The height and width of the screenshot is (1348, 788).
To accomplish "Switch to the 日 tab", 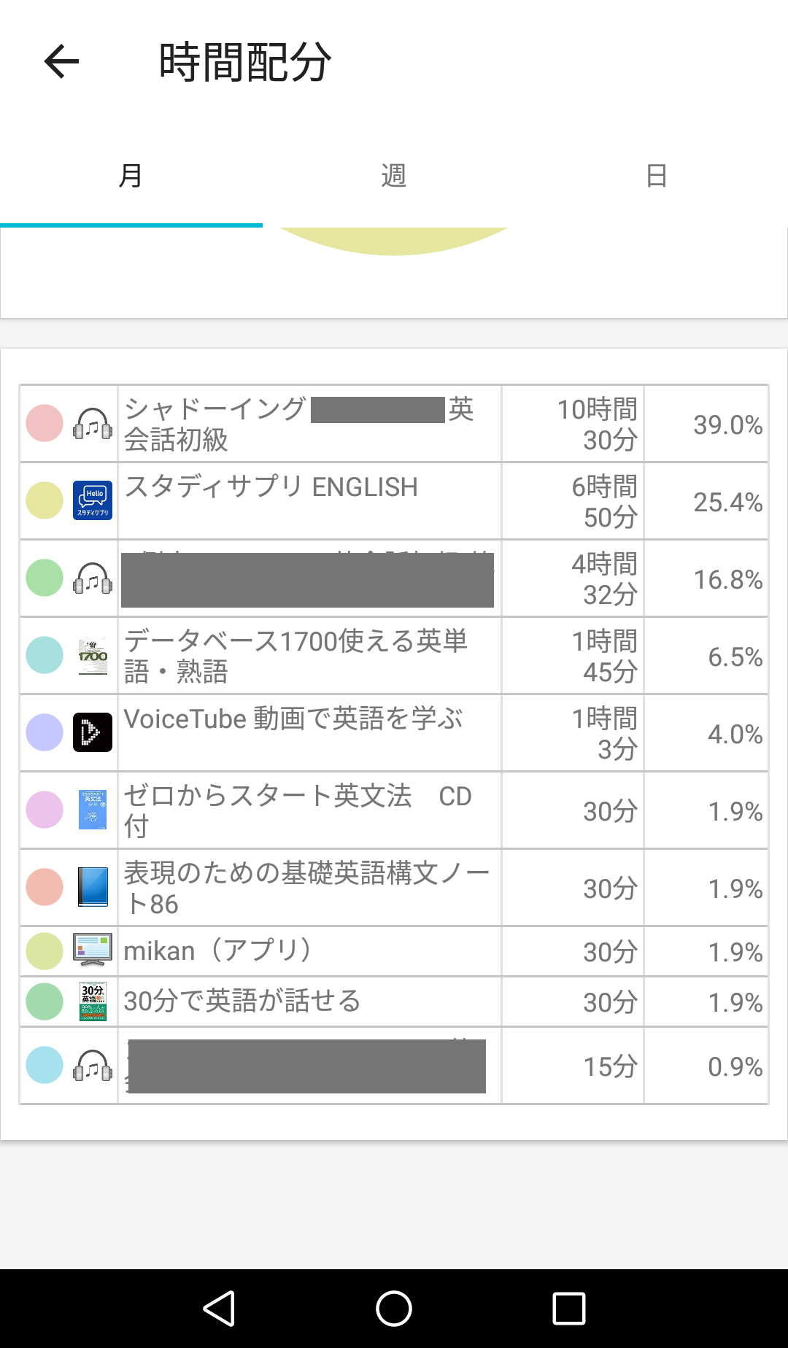I will (x=657, y=176).
